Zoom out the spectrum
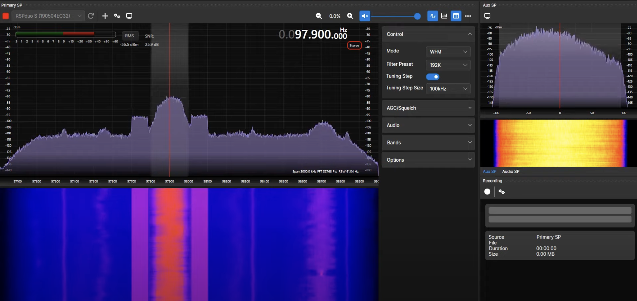The width and height of the screenshot is (637, 301). point(318,16)
